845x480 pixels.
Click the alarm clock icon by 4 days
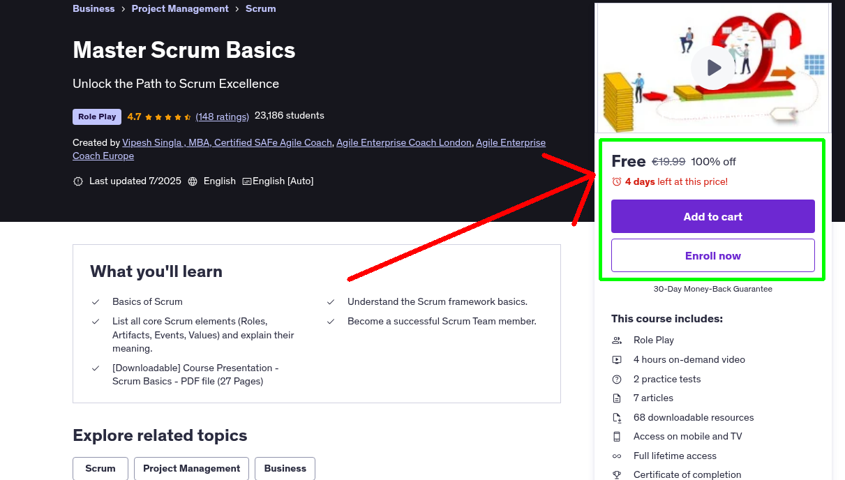(617, 181)
